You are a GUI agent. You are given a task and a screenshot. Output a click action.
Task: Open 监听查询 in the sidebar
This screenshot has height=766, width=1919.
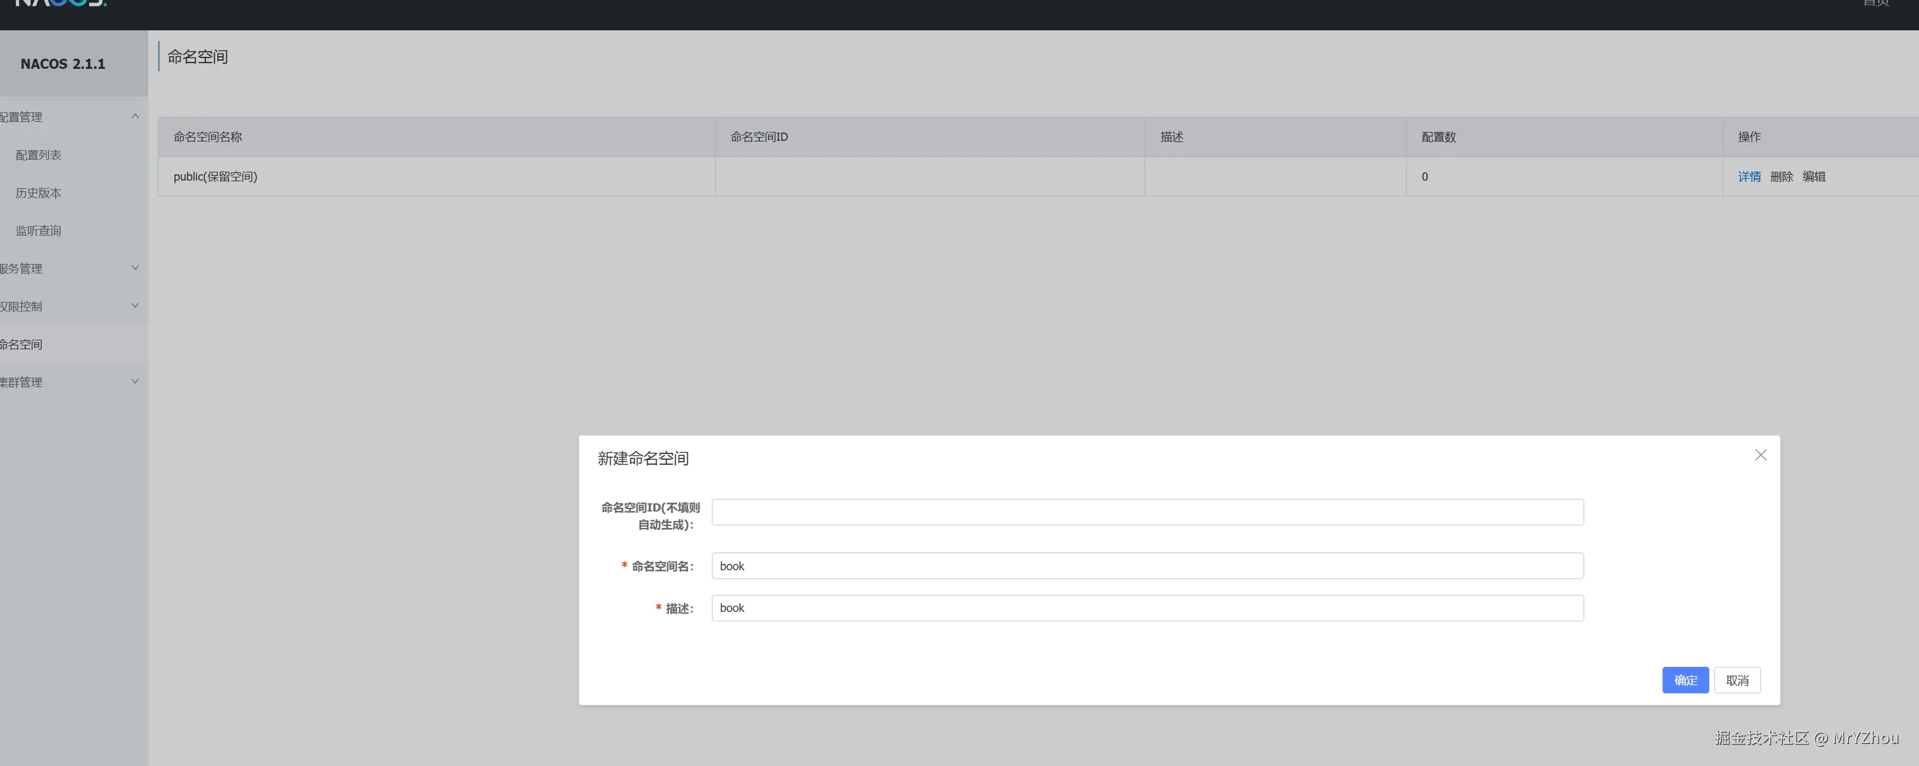(39, 230)
